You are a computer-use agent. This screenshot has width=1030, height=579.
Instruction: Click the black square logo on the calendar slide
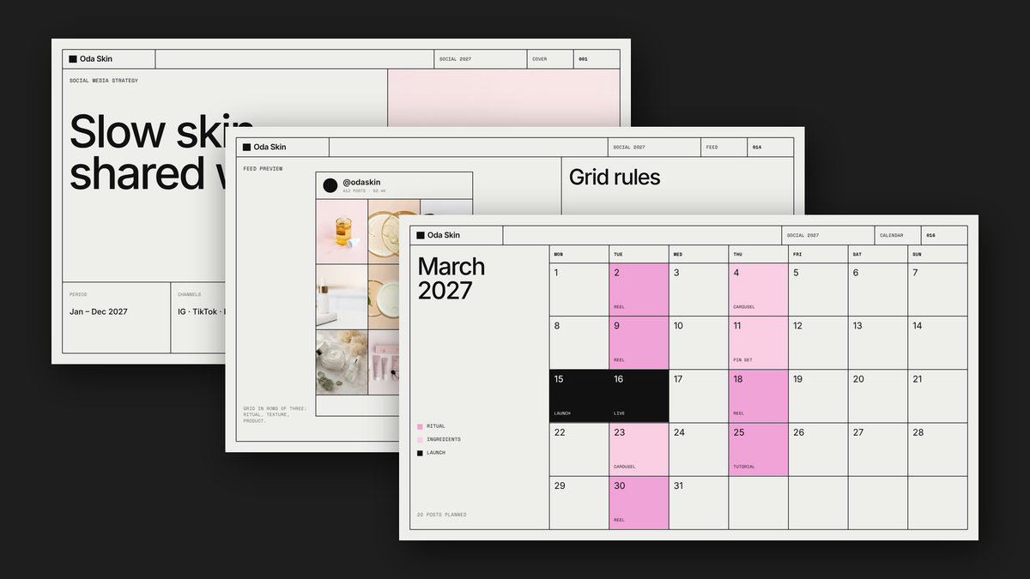point(421,235)
